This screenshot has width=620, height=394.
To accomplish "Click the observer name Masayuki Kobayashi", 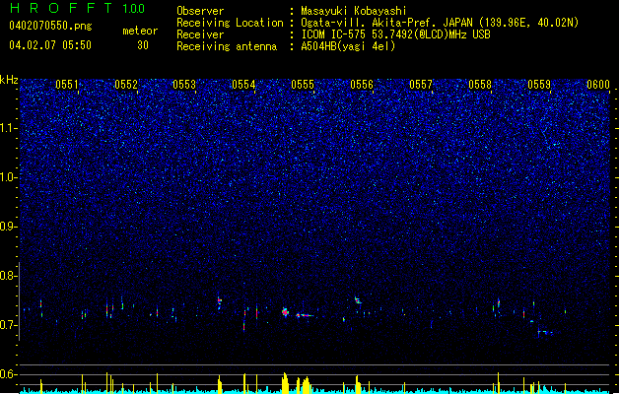I will 354,11.
